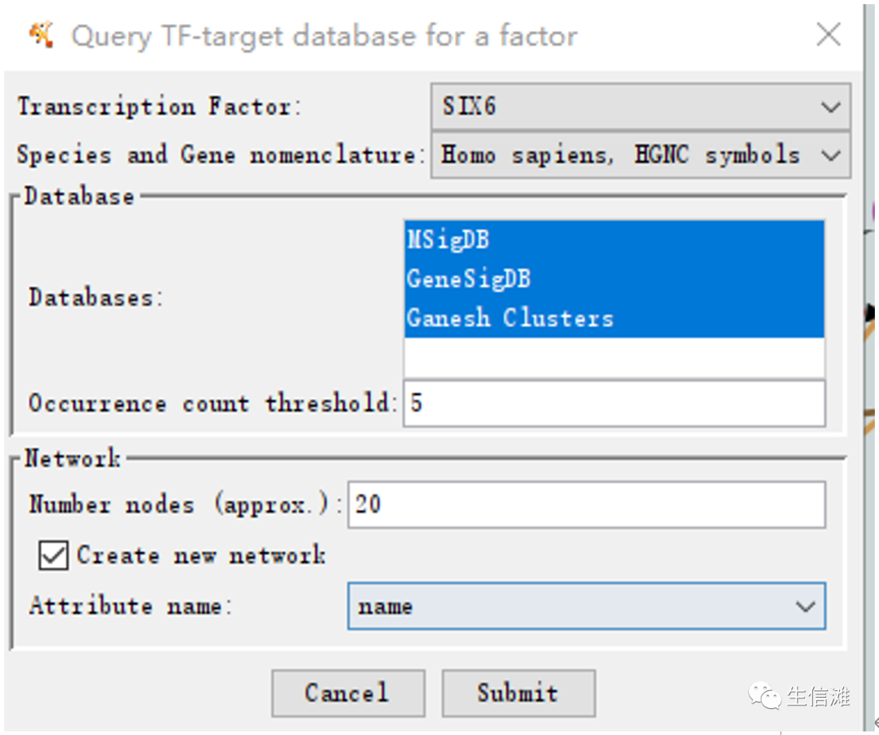Click the SIX6 transcription factor value
Image resolution: width=879 pixels, height=735 pixels.
pyautogui.click(x=470, y=107)
